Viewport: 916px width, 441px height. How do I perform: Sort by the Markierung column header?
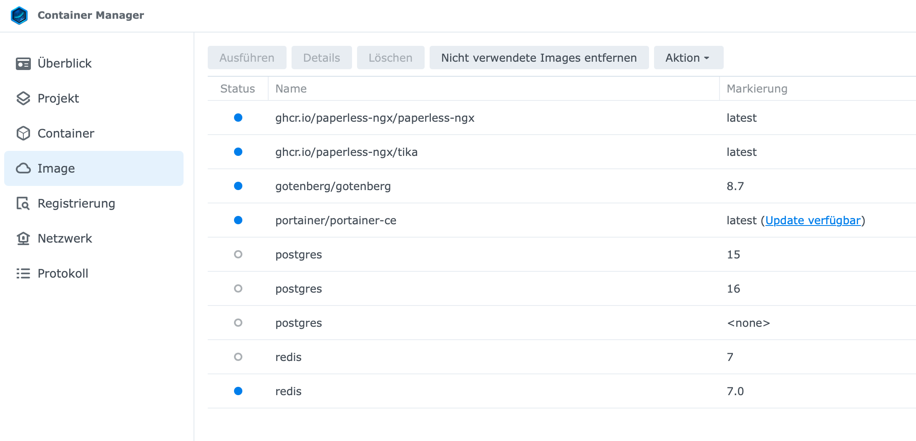coord(818,88)
